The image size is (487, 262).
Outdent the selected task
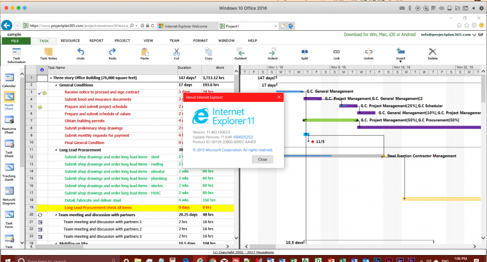pos(240,53)
